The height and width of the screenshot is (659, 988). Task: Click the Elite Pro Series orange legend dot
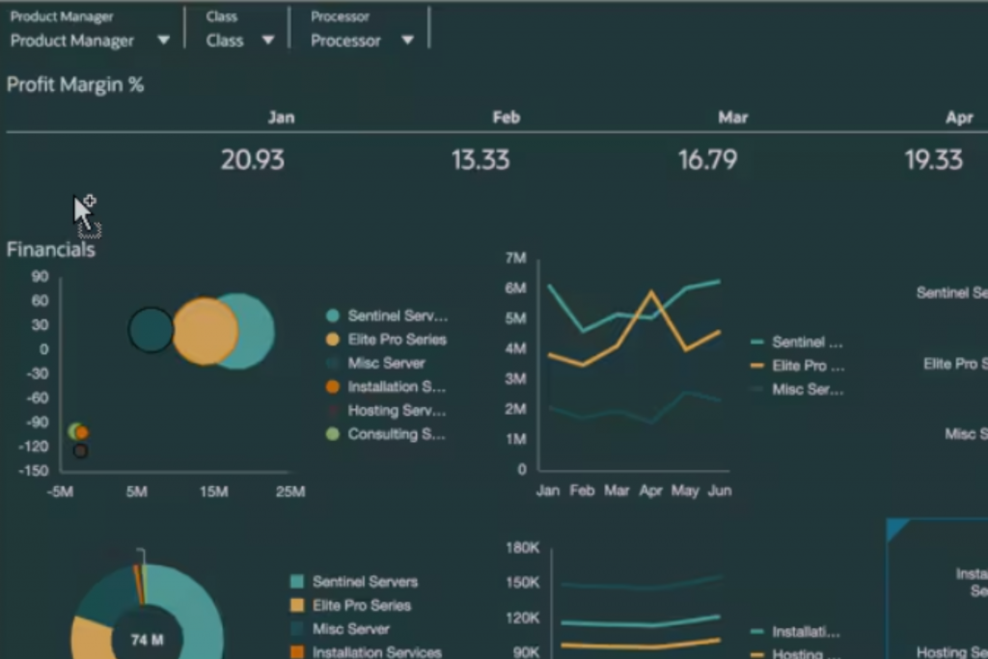(333, 340)
